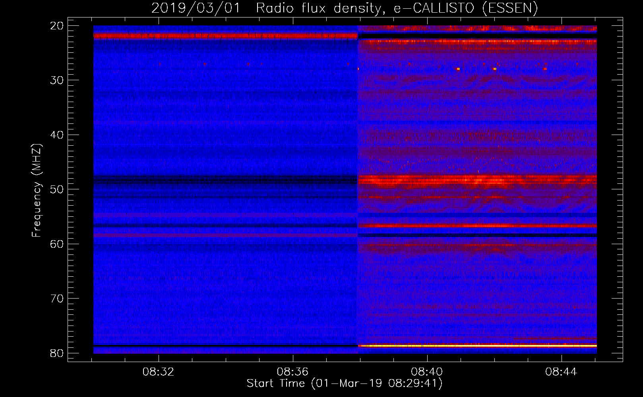Screen dimensions: 643x397
Task: Click the bright yellow emission line near 79 MHz
Action: click(477, 346)
